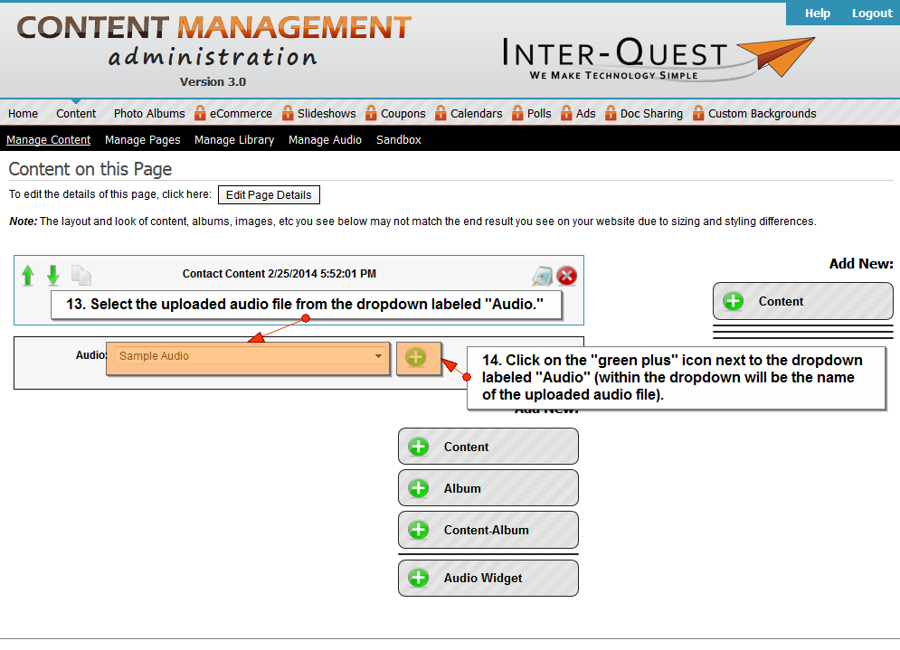Screen dimensions: 900x650
Task: Click the Edit Page Details button
Action: (269, 195)
